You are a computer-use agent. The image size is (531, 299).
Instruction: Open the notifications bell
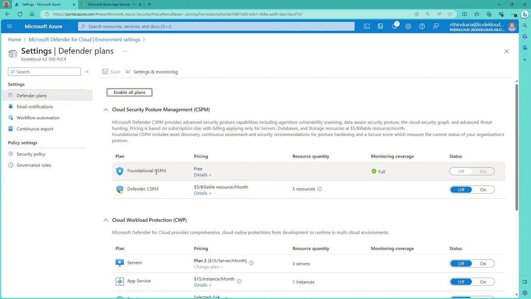pyautogui.click(x=395, y=26)
